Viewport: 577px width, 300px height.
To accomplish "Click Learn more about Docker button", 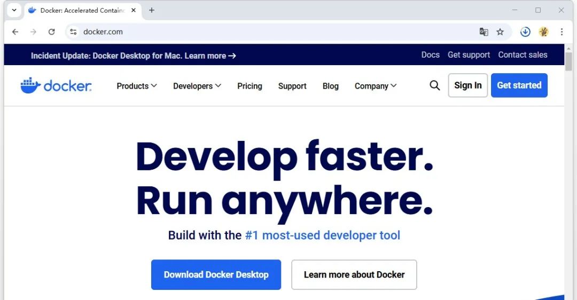I will coord(354,274).
